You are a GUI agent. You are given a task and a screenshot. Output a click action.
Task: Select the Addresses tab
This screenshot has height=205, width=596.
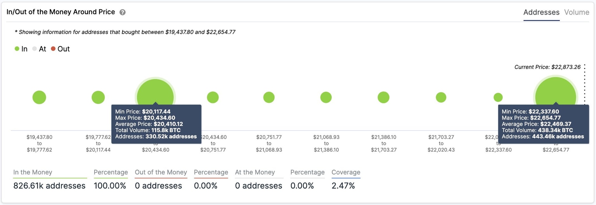point(541,12)
